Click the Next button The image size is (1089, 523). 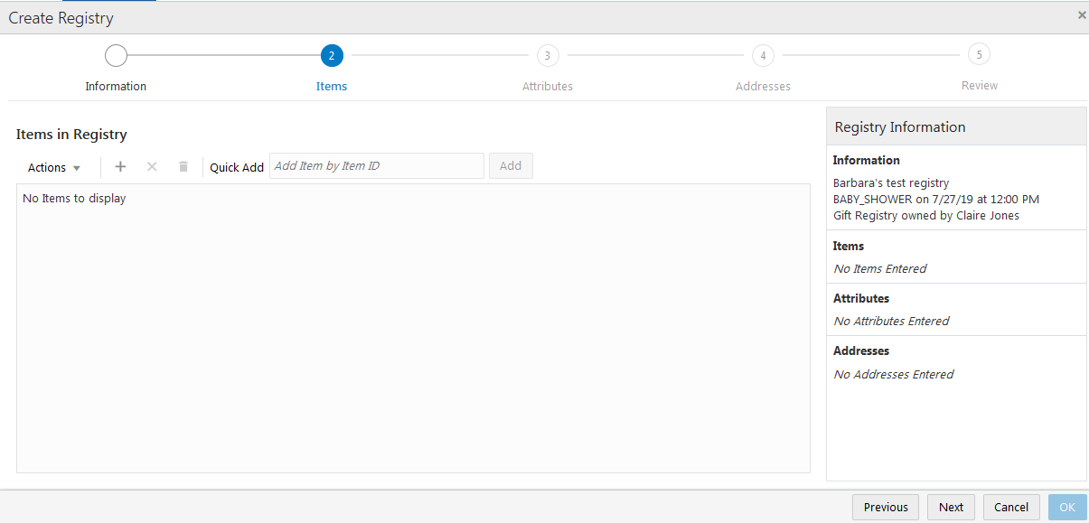[951, 507]
